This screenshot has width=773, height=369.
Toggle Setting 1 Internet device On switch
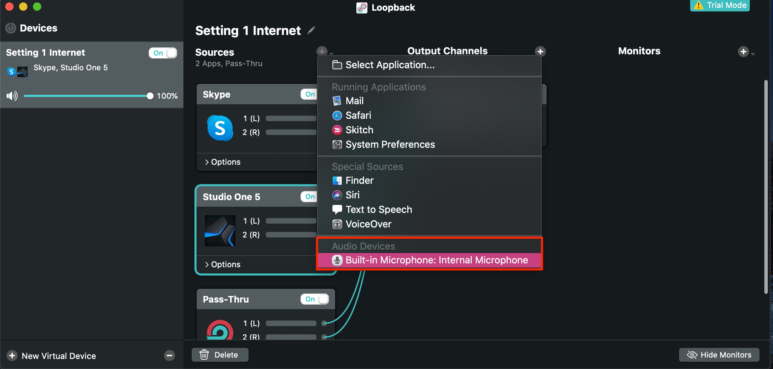[x=163, y=53]
